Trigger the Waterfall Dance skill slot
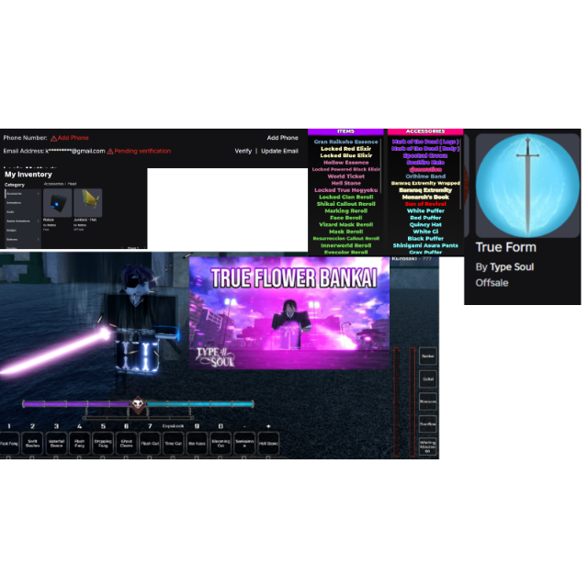This screenshot has width=588, height=588. (56, 444)
